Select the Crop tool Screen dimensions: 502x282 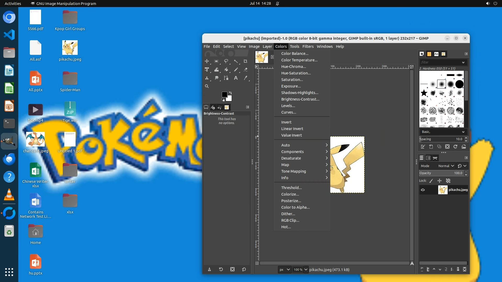(245, 61)
